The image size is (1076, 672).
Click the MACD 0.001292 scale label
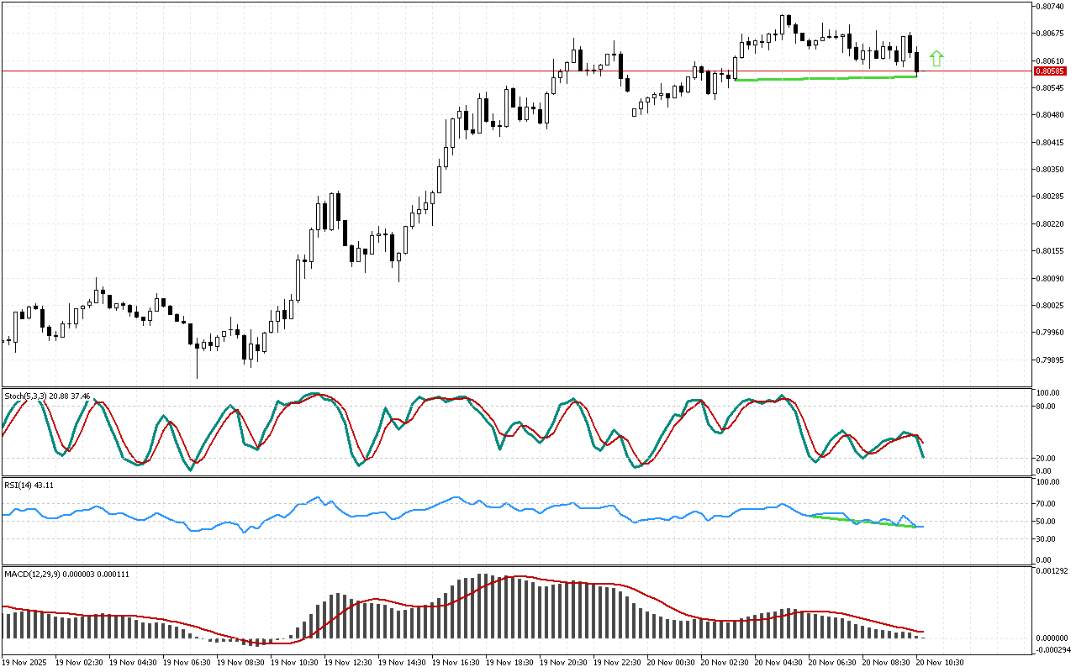(1051, 571)
